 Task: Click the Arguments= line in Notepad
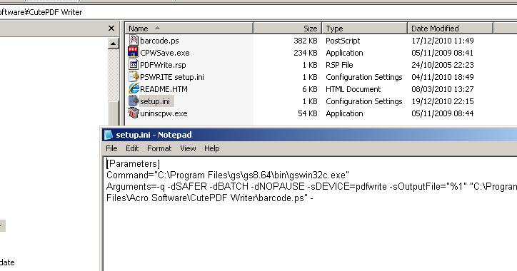pos(311,186)
